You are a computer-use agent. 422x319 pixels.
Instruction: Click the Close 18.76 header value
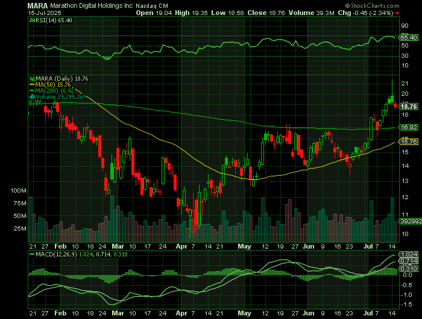266,13
